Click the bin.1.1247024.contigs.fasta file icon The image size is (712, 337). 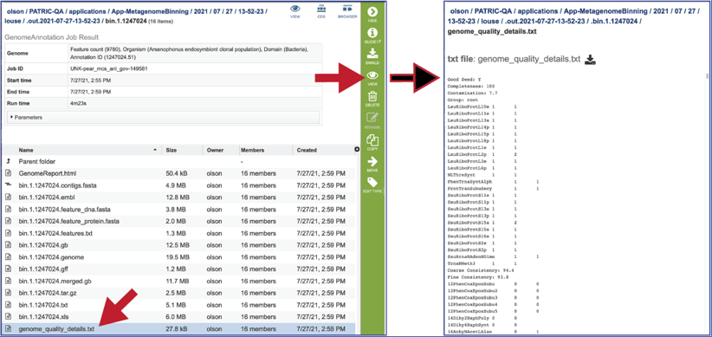(8, 185)
